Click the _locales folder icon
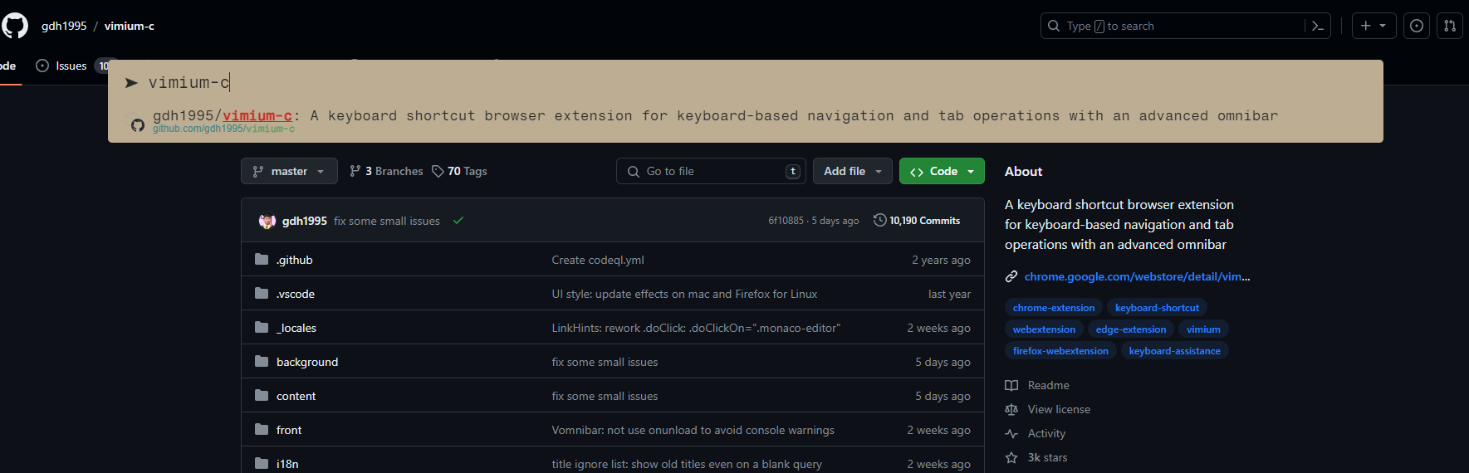The height and width of the screenshot is (473, 1469). coord(262,327)
